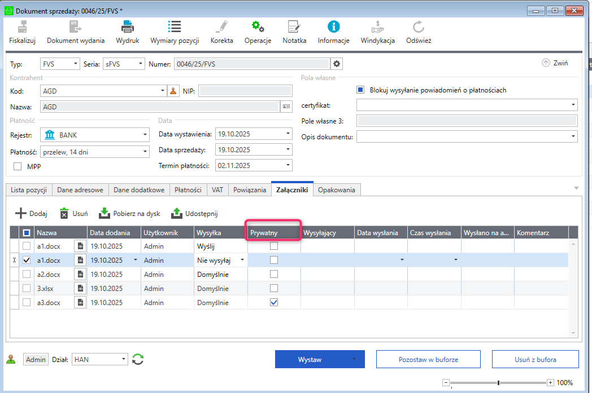Uncheck Blokuj wysyłanie powiadomień o płatnościach
The image size is (592, 393).
pyautogui.click(x=360, y=90)
